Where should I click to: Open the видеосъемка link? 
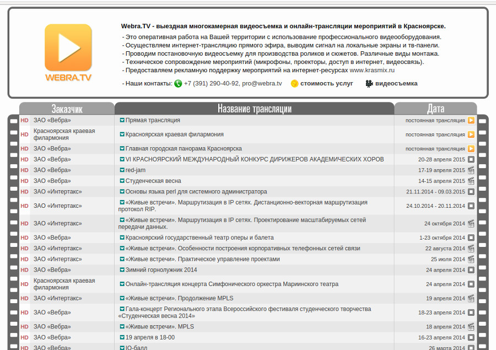click(396, 84)
